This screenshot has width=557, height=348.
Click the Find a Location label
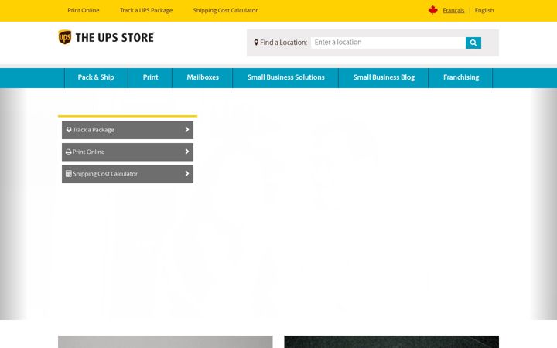(x=283, y=43)
